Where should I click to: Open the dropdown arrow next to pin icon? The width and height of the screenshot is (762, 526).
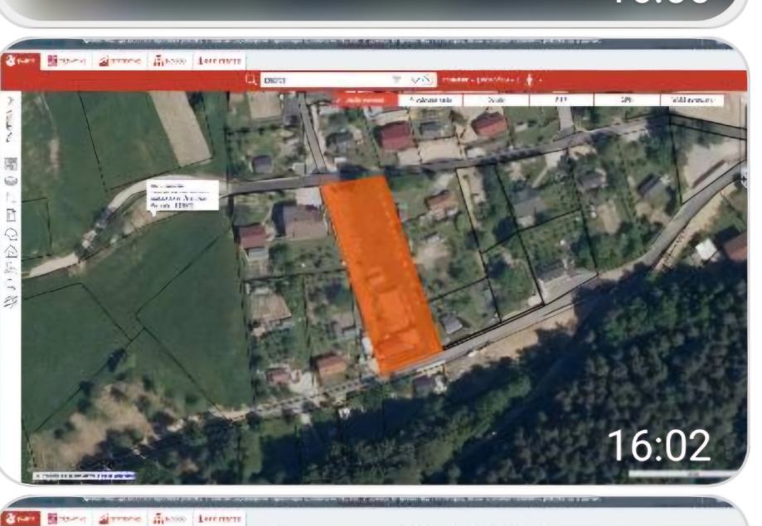coord(541,80)
